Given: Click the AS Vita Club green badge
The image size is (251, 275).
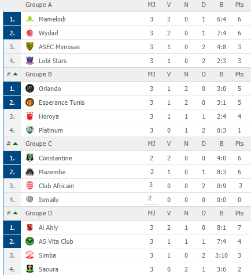Looking at the screenshot, I should click(29, 241).
